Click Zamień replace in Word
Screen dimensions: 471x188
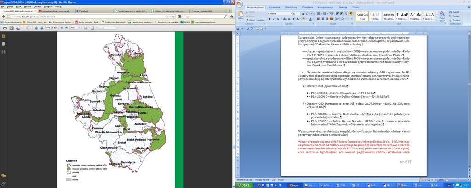click(454, 16)
